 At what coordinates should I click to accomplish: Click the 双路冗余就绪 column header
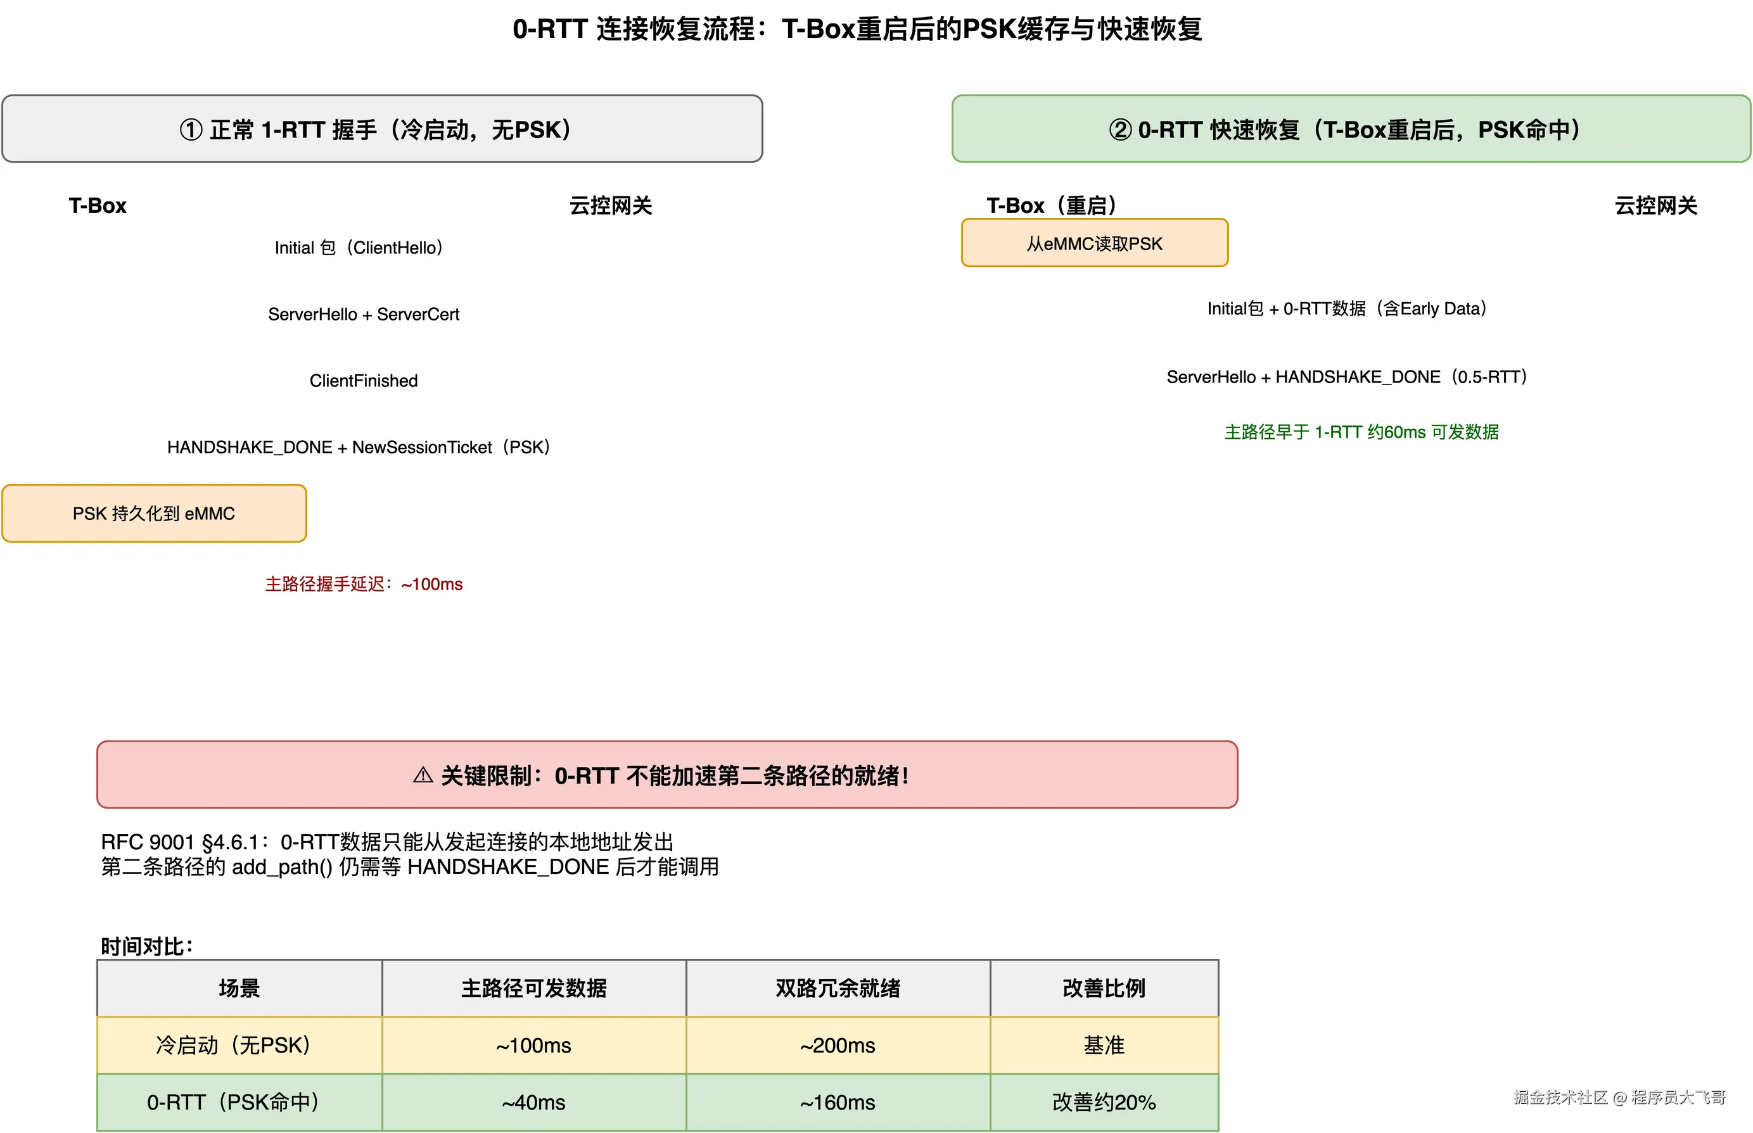837,988
